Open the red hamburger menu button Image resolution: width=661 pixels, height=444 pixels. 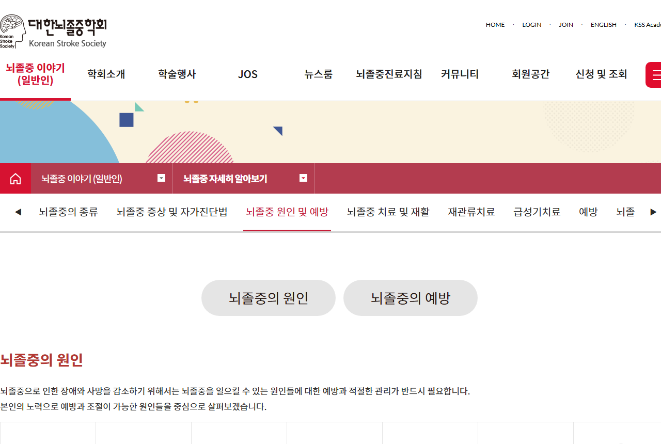654,75
